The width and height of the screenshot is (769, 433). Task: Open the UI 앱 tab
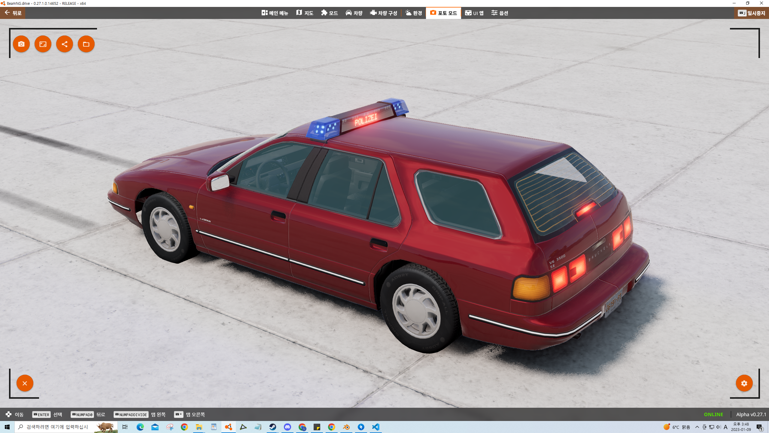click(474, 13)
